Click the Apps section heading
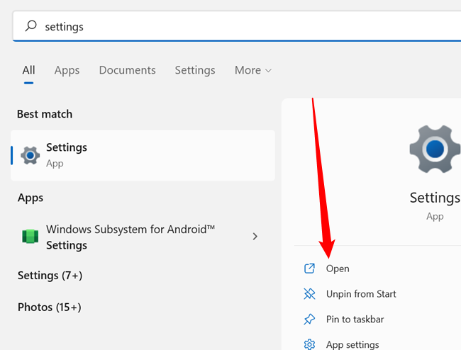The width and height of the screenshot is (461, 350). (x=30, y=198)
